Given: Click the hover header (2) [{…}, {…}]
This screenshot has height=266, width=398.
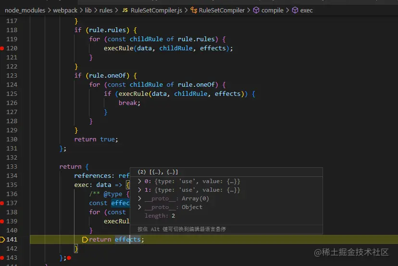Looking at the screenshot, I should pyautogui.click(x=158, y=172).
